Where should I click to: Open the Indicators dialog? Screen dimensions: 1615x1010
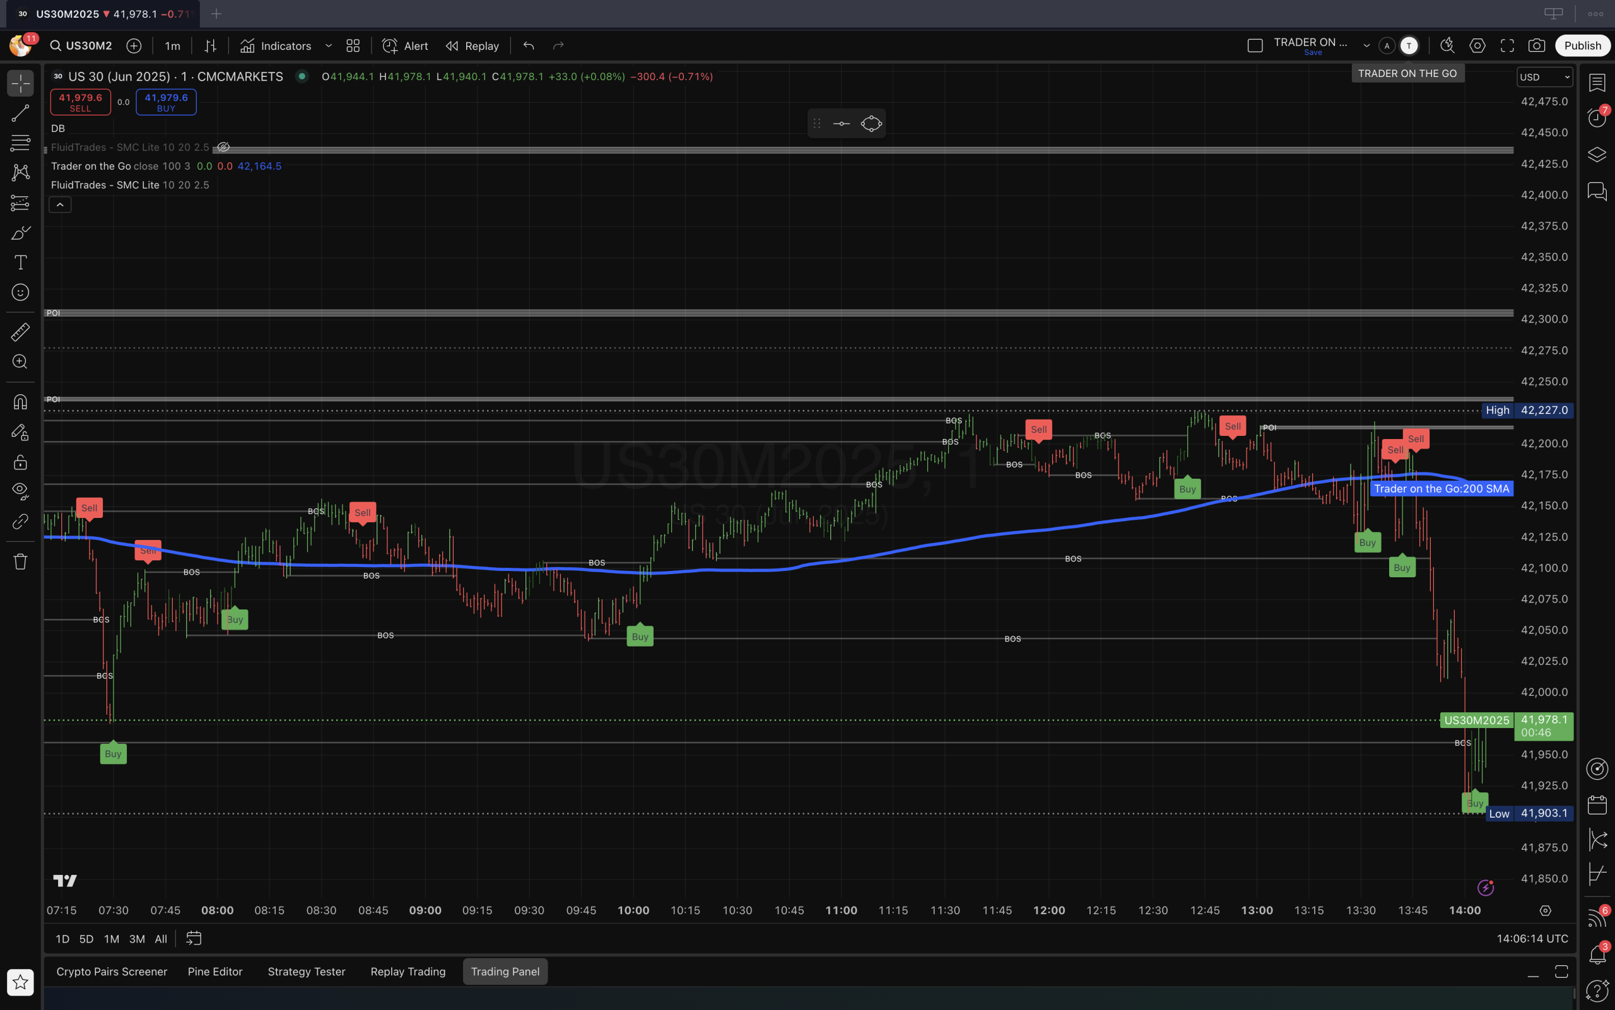(276, 45)
